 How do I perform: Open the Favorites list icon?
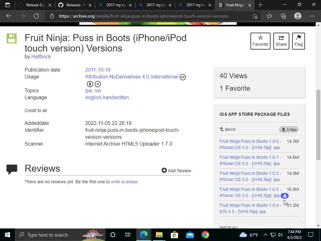(x=270, y=16)
